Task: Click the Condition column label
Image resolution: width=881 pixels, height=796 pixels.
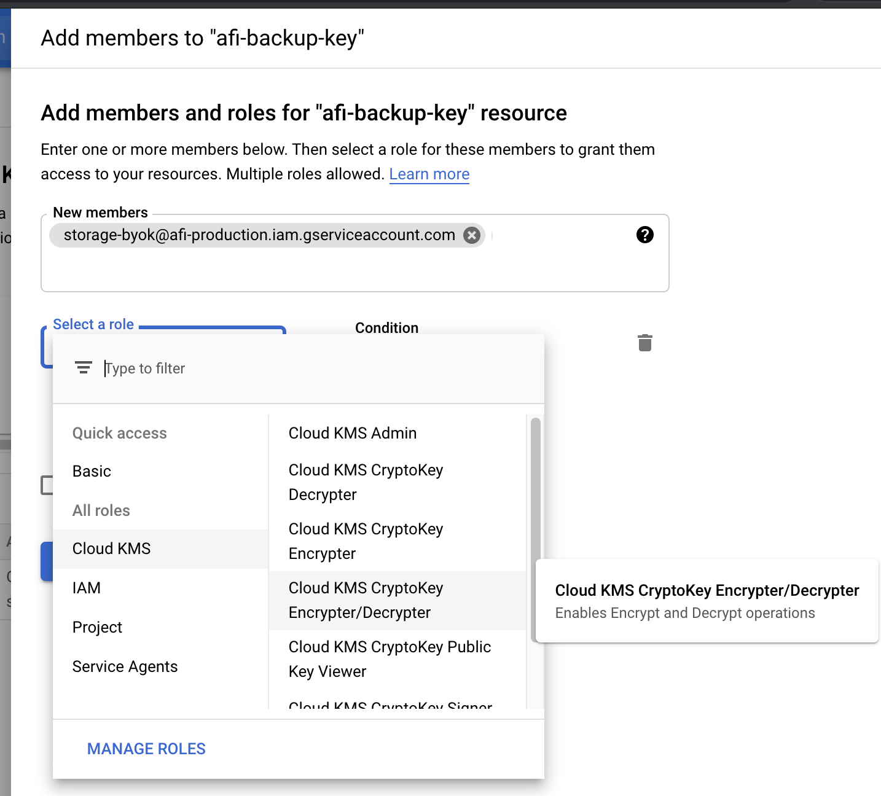Action: (x=387, y=328)
